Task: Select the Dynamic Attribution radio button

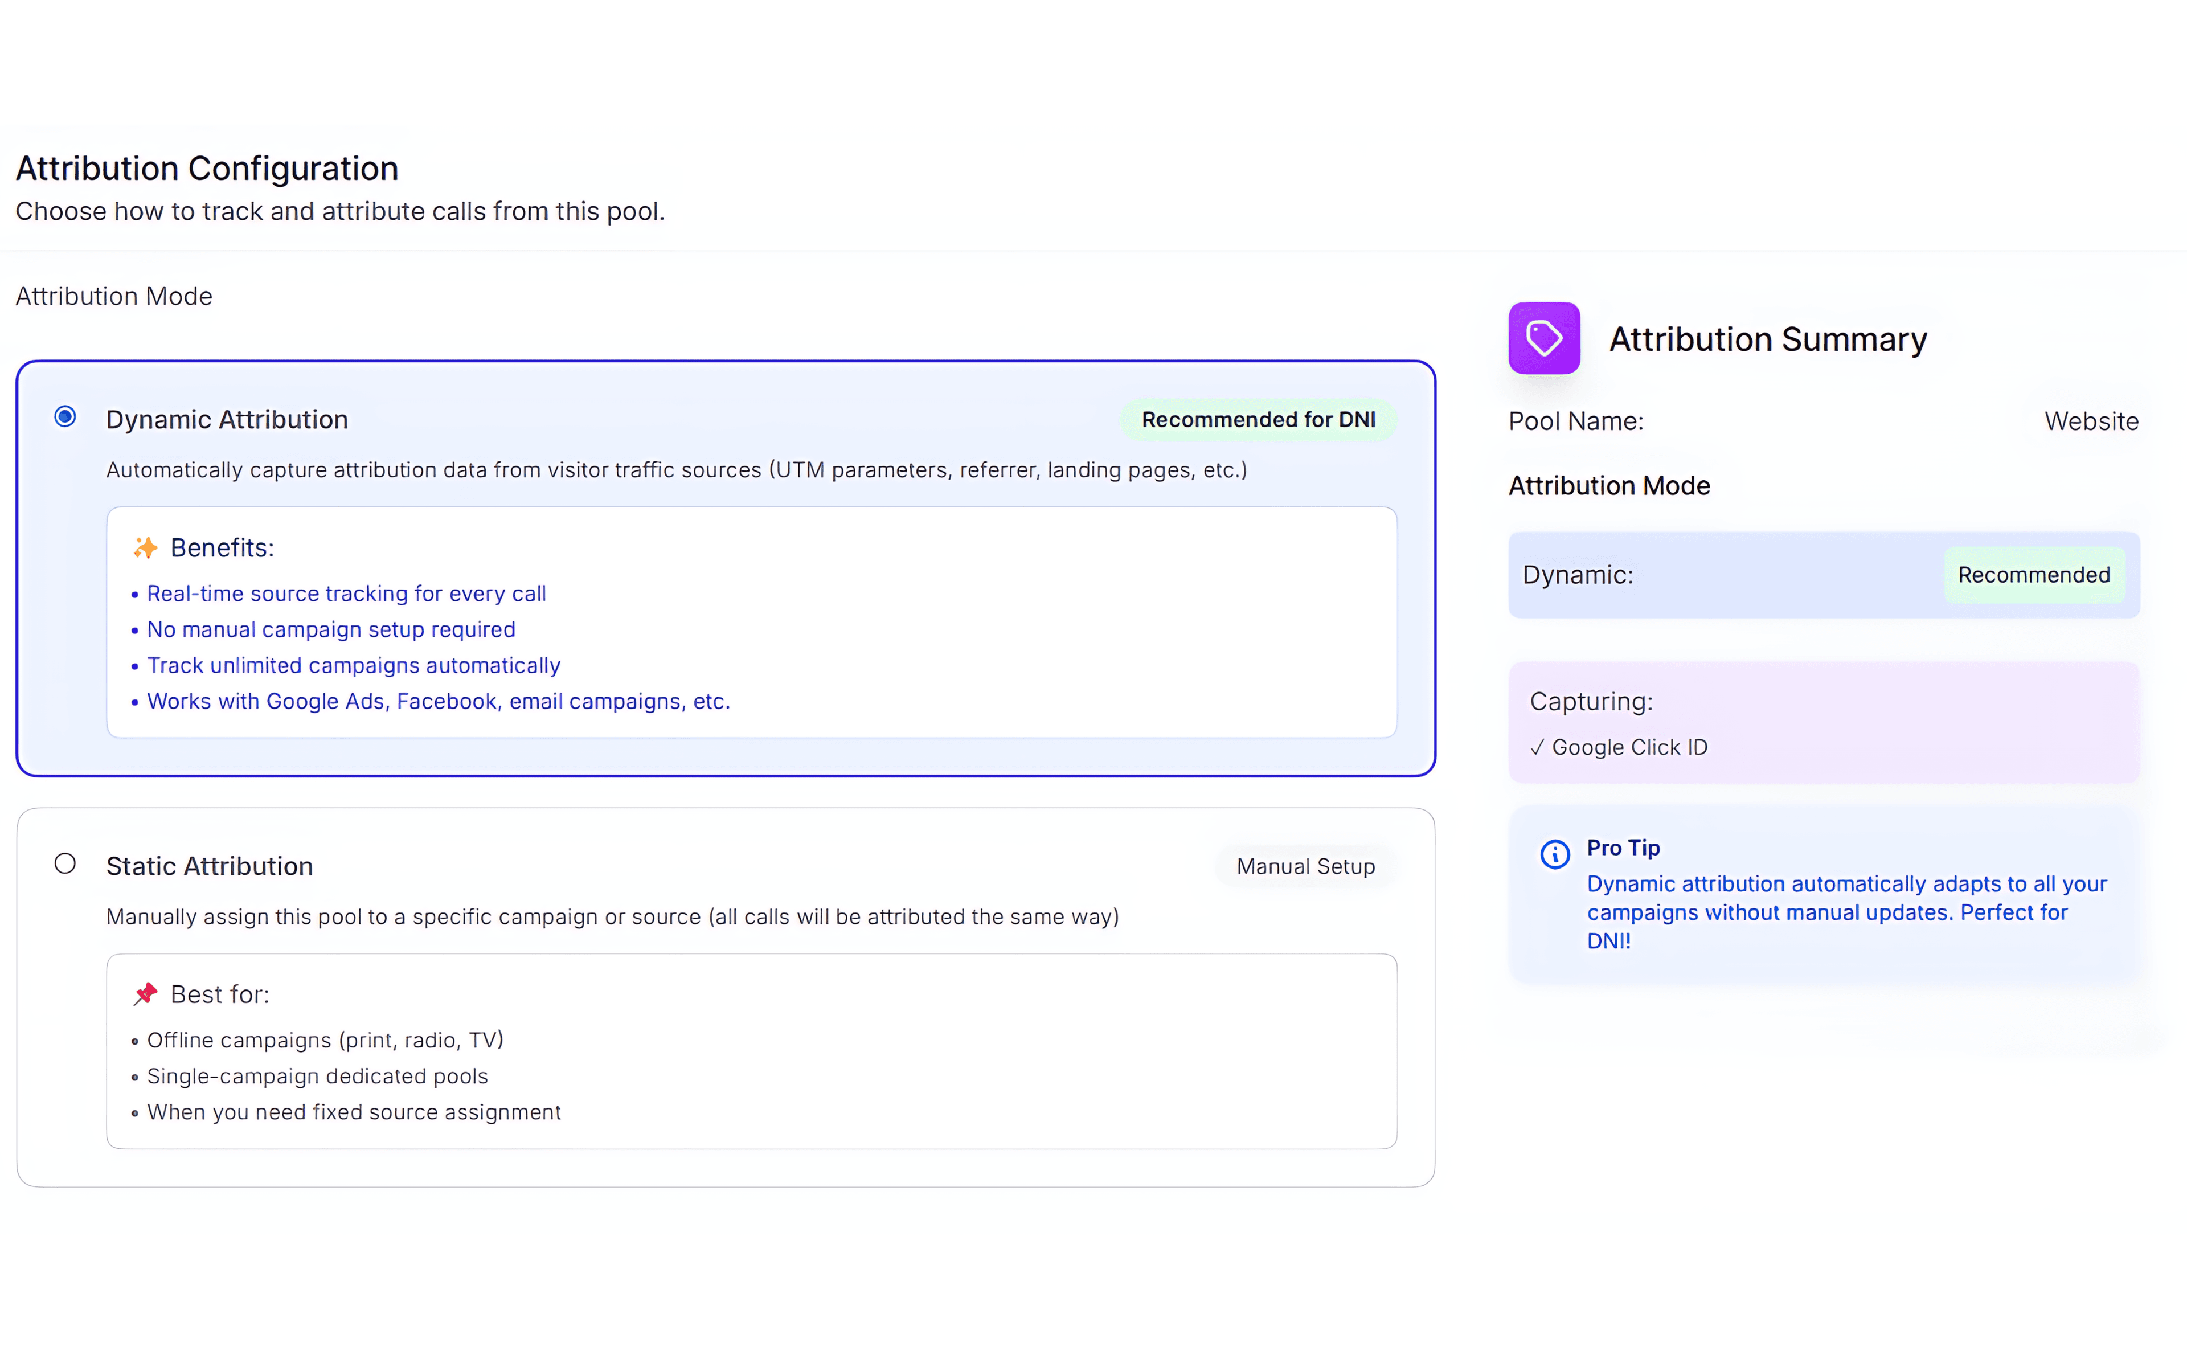Action: pyautogui.click(x=65, y=417)
